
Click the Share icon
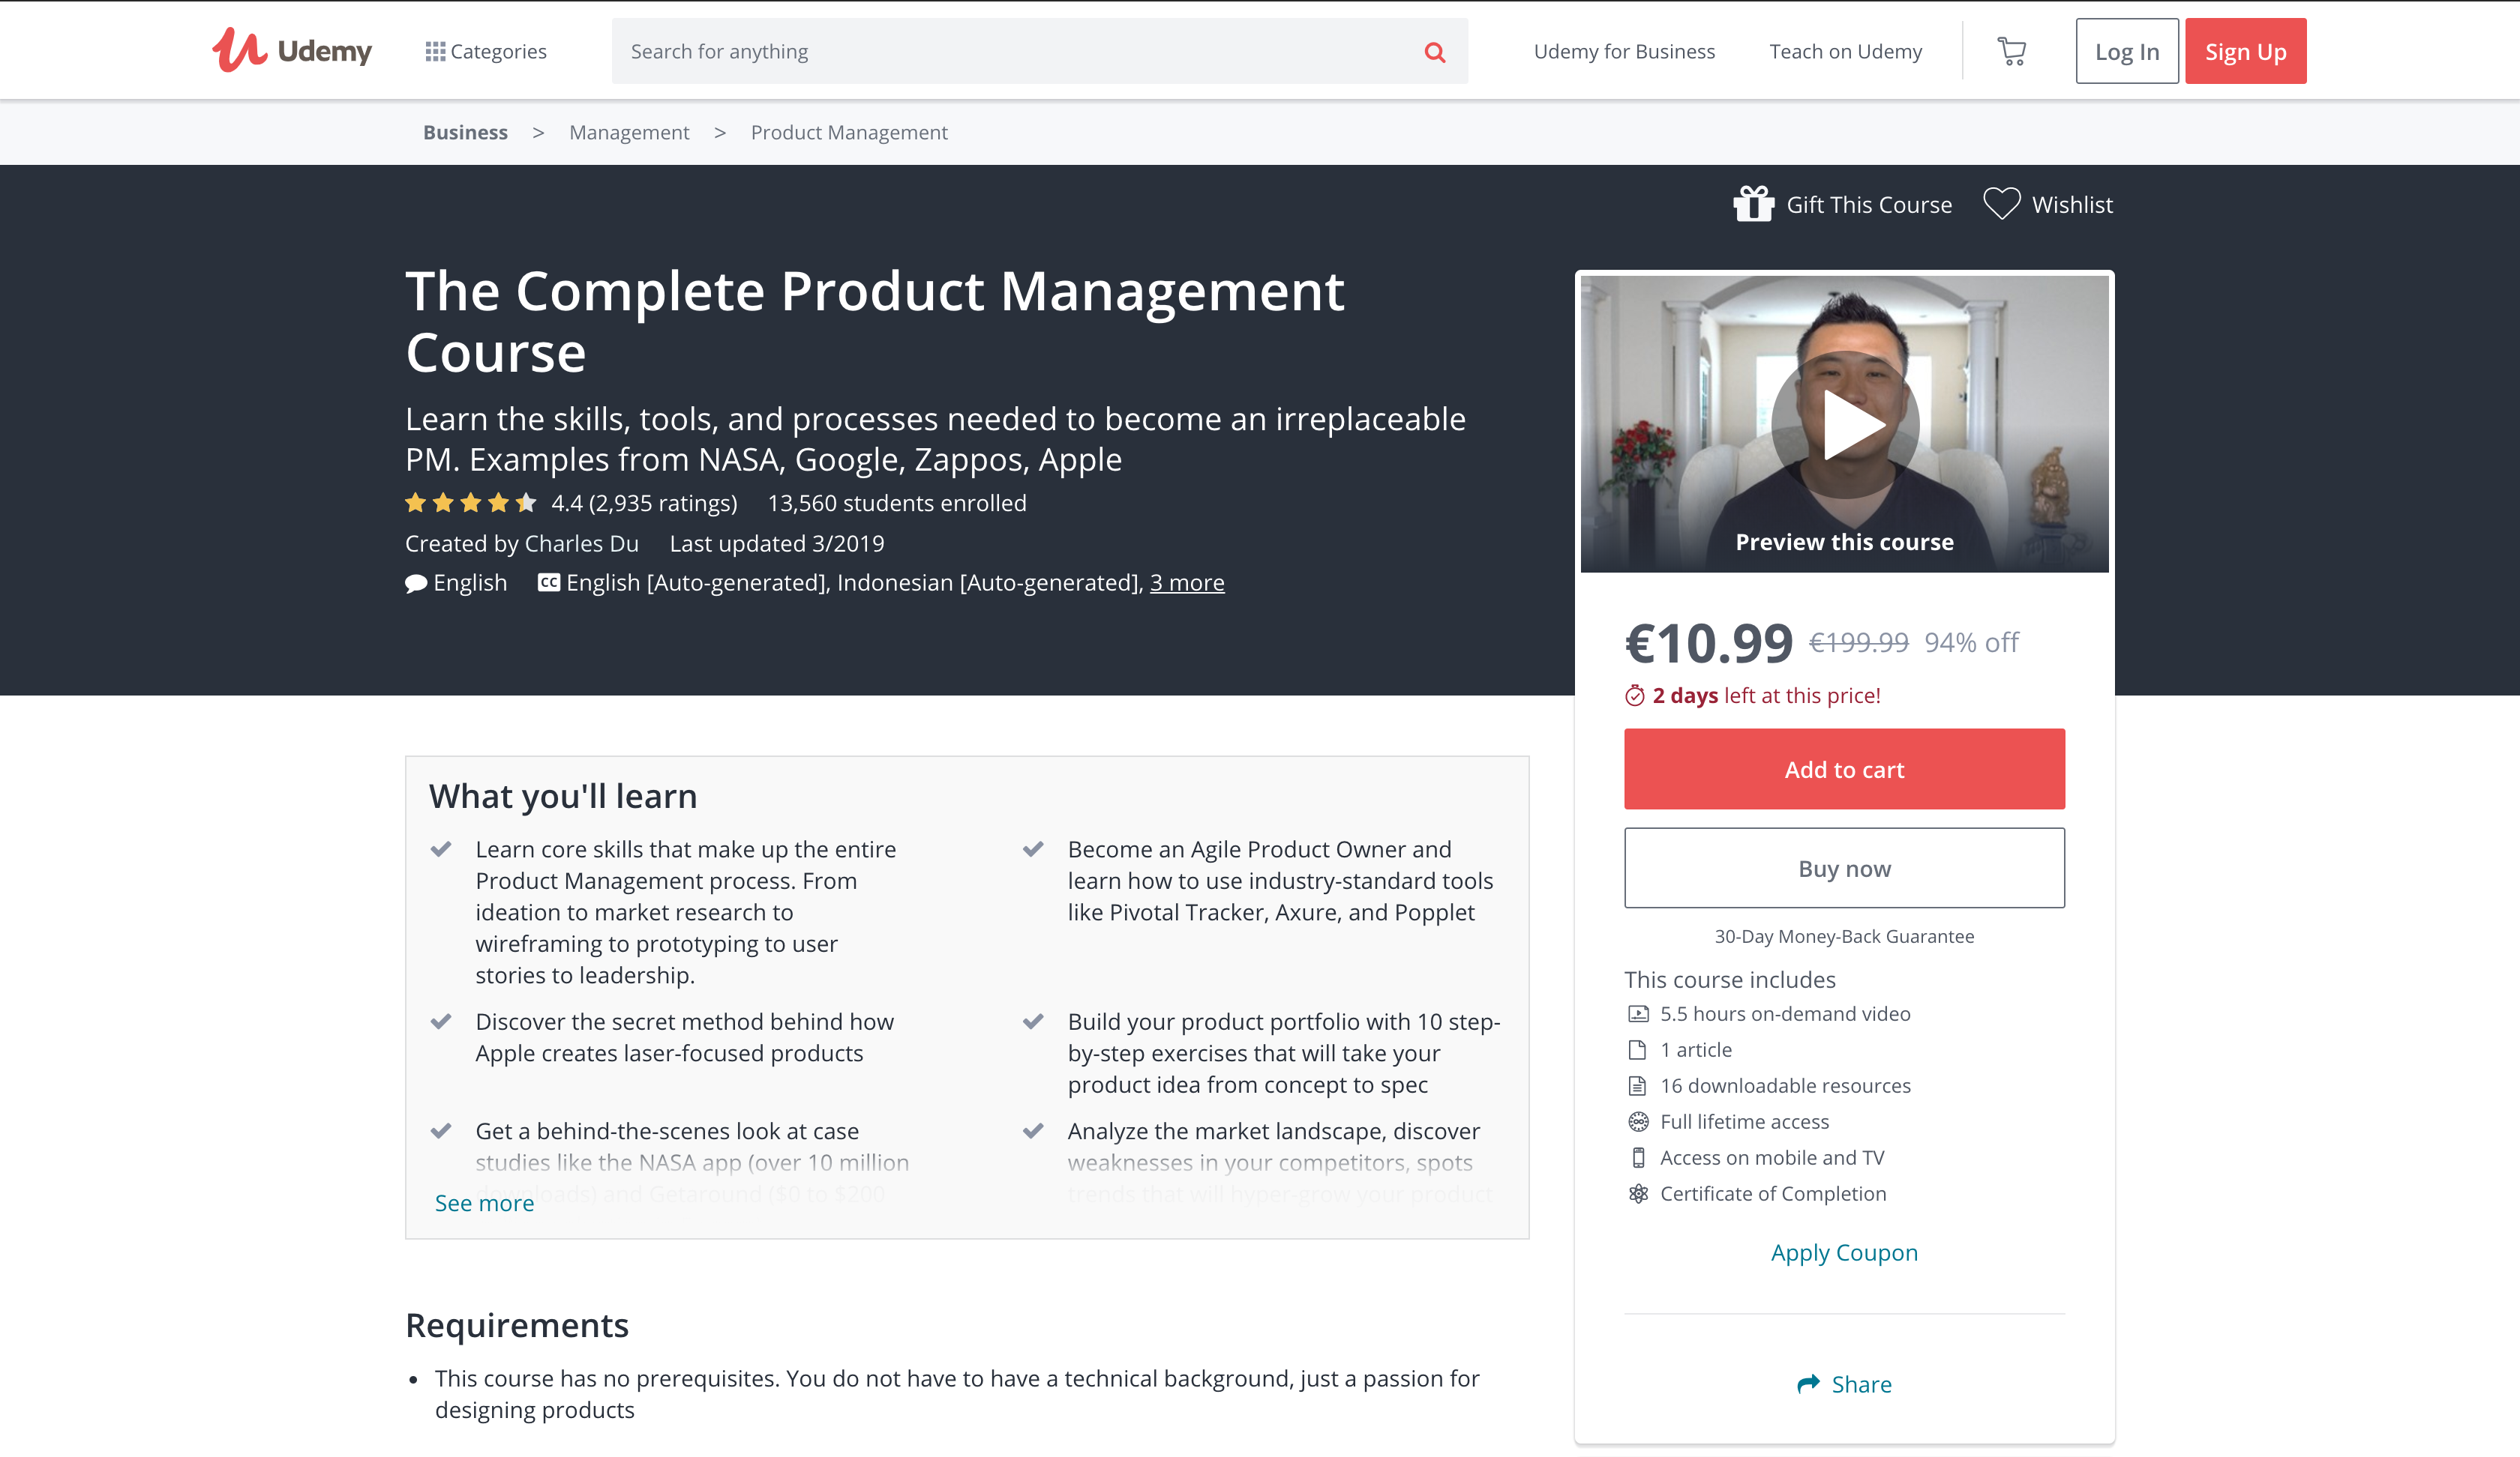point(1810,1383)
